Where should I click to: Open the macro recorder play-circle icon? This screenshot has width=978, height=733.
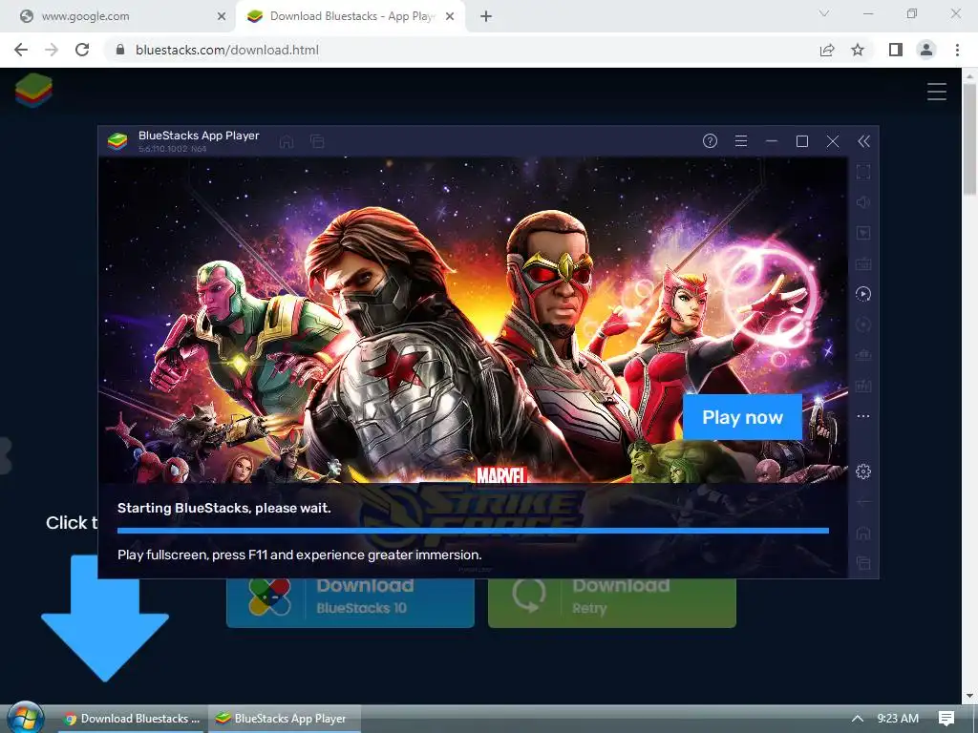(x=863, y=294)
